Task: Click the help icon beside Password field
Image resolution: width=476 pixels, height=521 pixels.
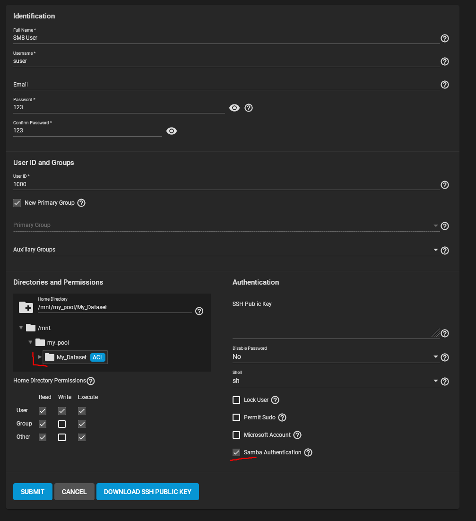Action: click(249, 108)
